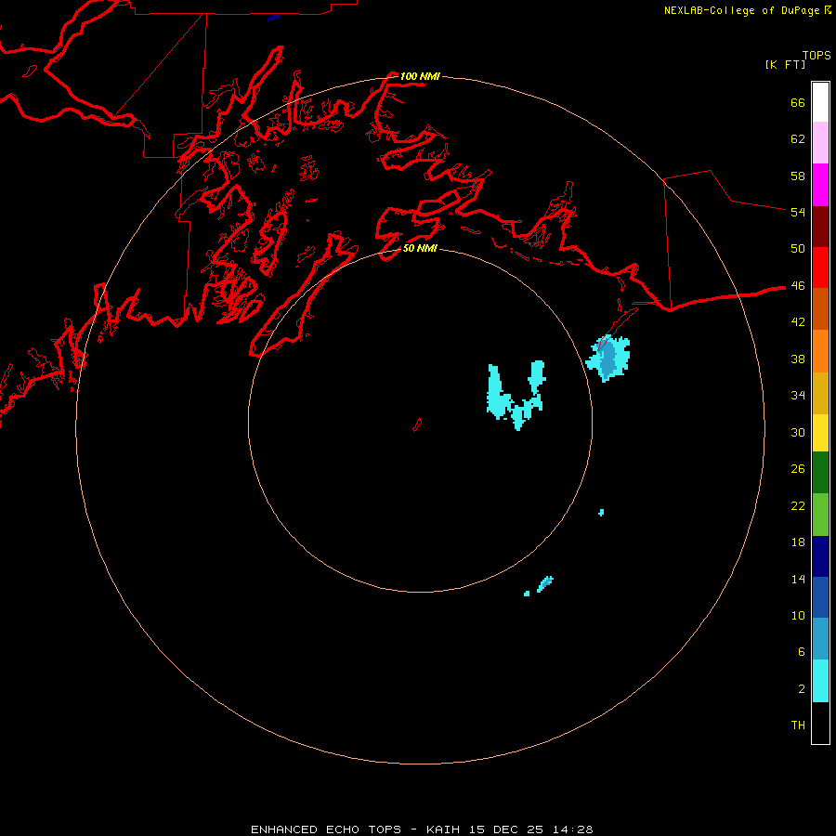Click the 'TOPS' legend title

pyautogui.click(x=816, y=55)
